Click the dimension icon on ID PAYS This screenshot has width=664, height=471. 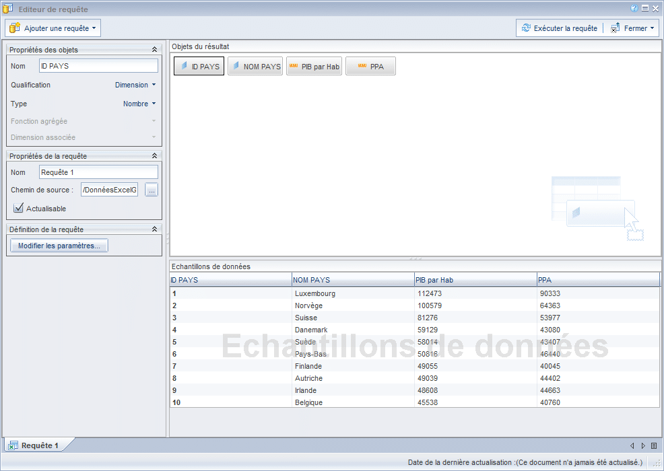tap(185, 65)
